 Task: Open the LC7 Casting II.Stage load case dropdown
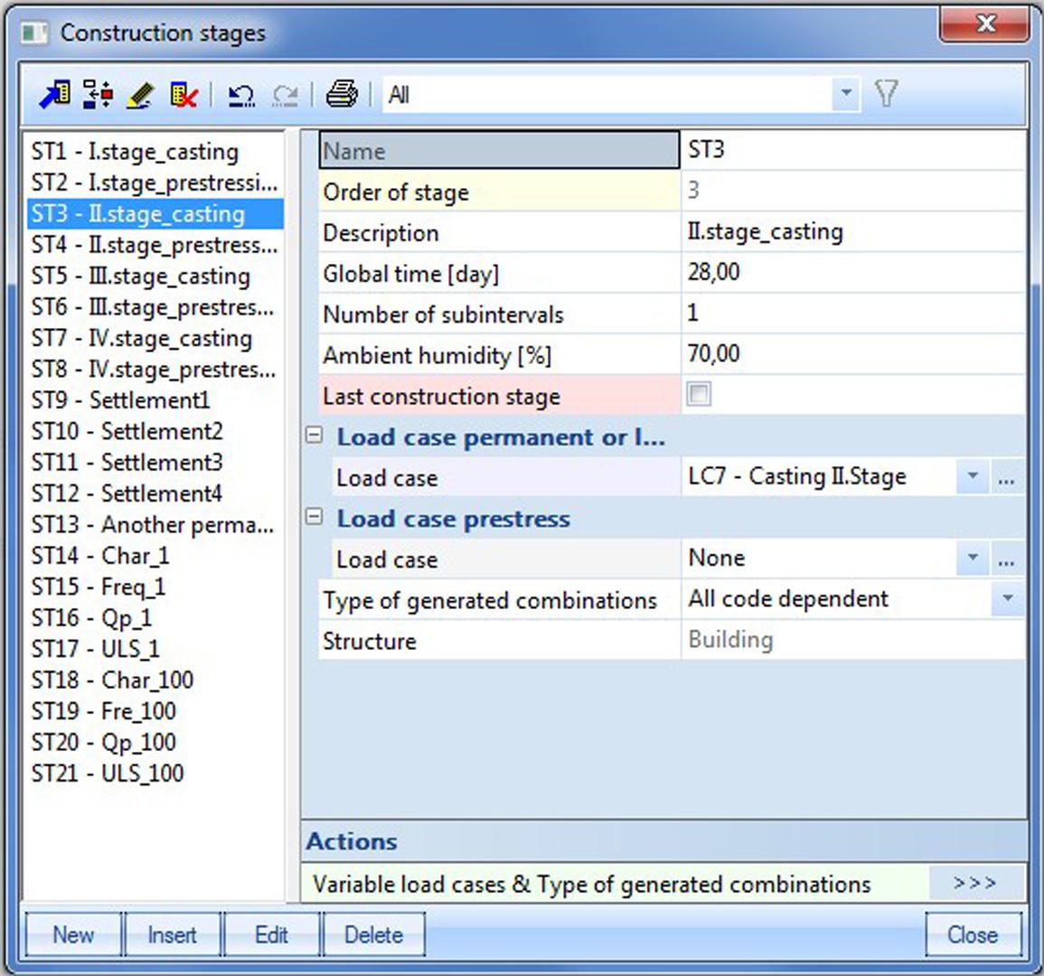[973, 477]
